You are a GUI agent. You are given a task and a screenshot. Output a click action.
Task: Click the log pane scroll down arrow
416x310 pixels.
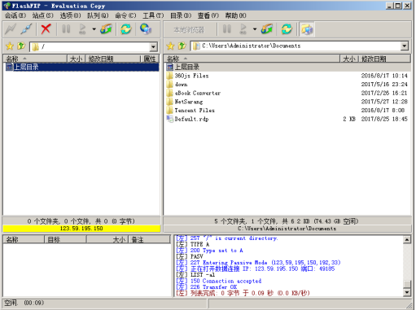[407, 292]
